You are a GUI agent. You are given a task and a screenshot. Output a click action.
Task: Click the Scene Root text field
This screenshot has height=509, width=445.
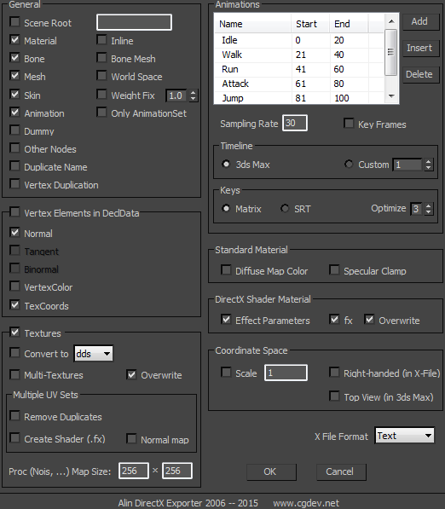[134, 22]
